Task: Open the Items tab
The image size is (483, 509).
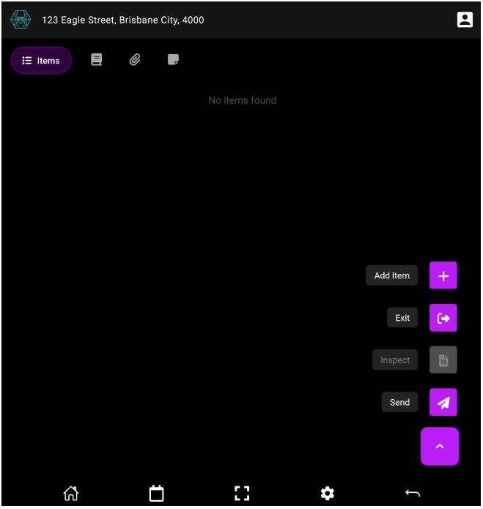Action: click(41, 60)
